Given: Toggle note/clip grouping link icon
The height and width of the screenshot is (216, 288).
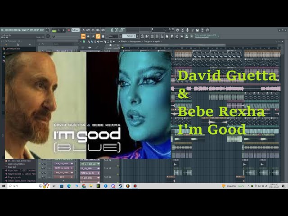Looking at the screenshot, I should [98, 36].
